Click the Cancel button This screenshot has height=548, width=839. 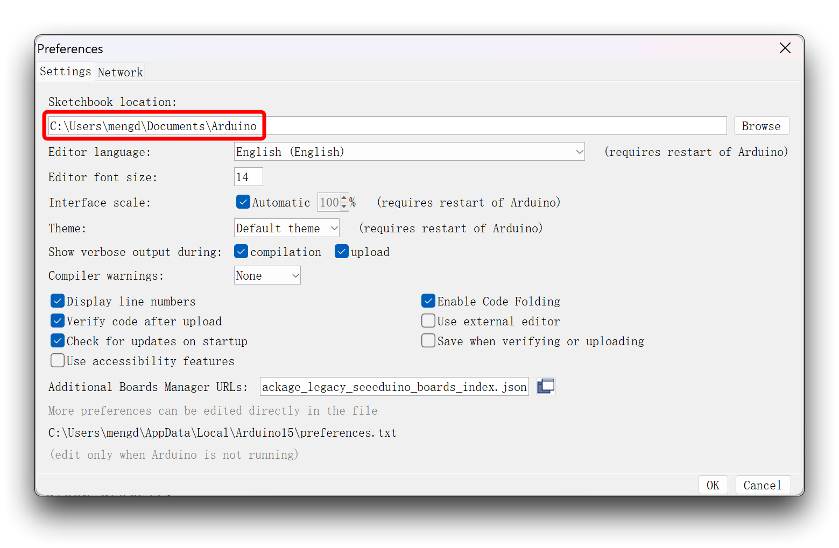pos(763,485)
